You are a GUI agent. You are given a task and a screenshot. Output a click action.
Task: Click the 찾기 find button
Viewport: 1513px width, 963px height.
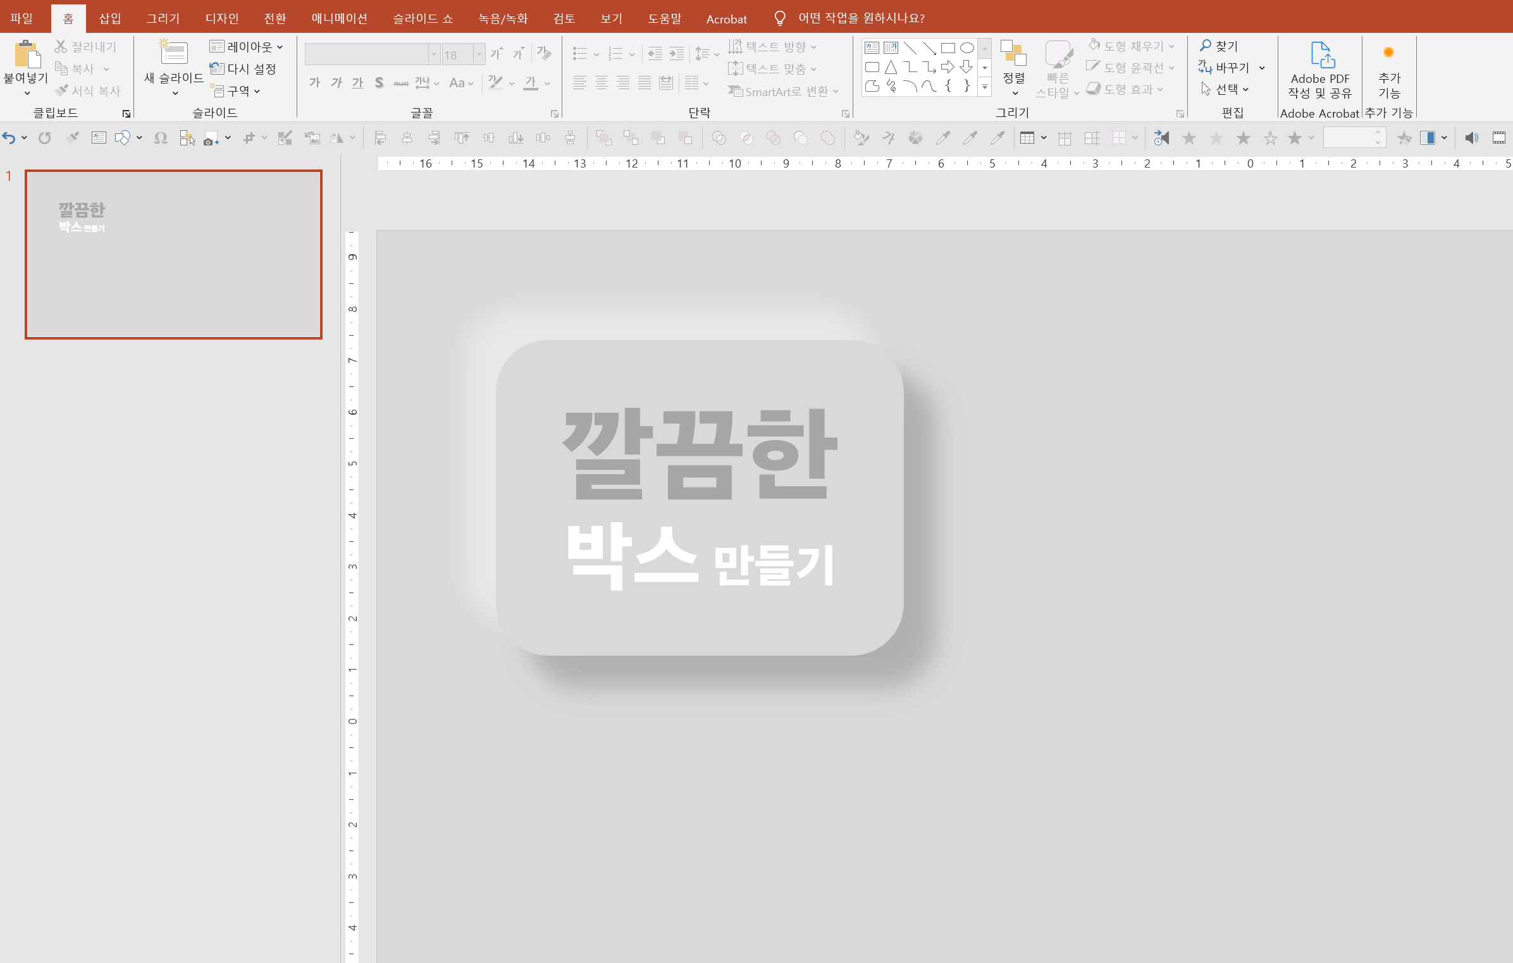coord(1220,46)
